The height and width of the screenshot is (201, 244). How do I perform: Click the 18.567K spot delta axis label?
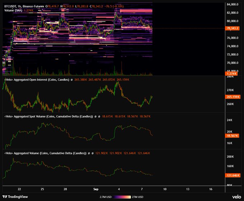click(232, 136)
